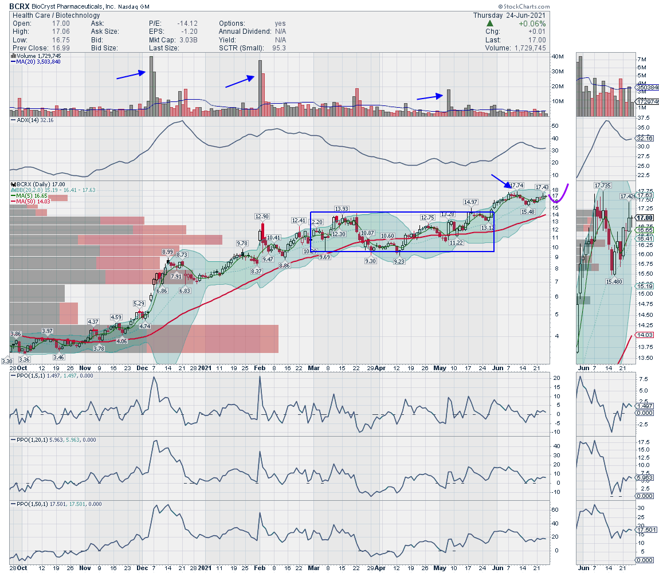Click the BCRX (Daily) 17.00 price legend
Image resolution: width=659 pixels, height=573 pixels.
point(38,184)
